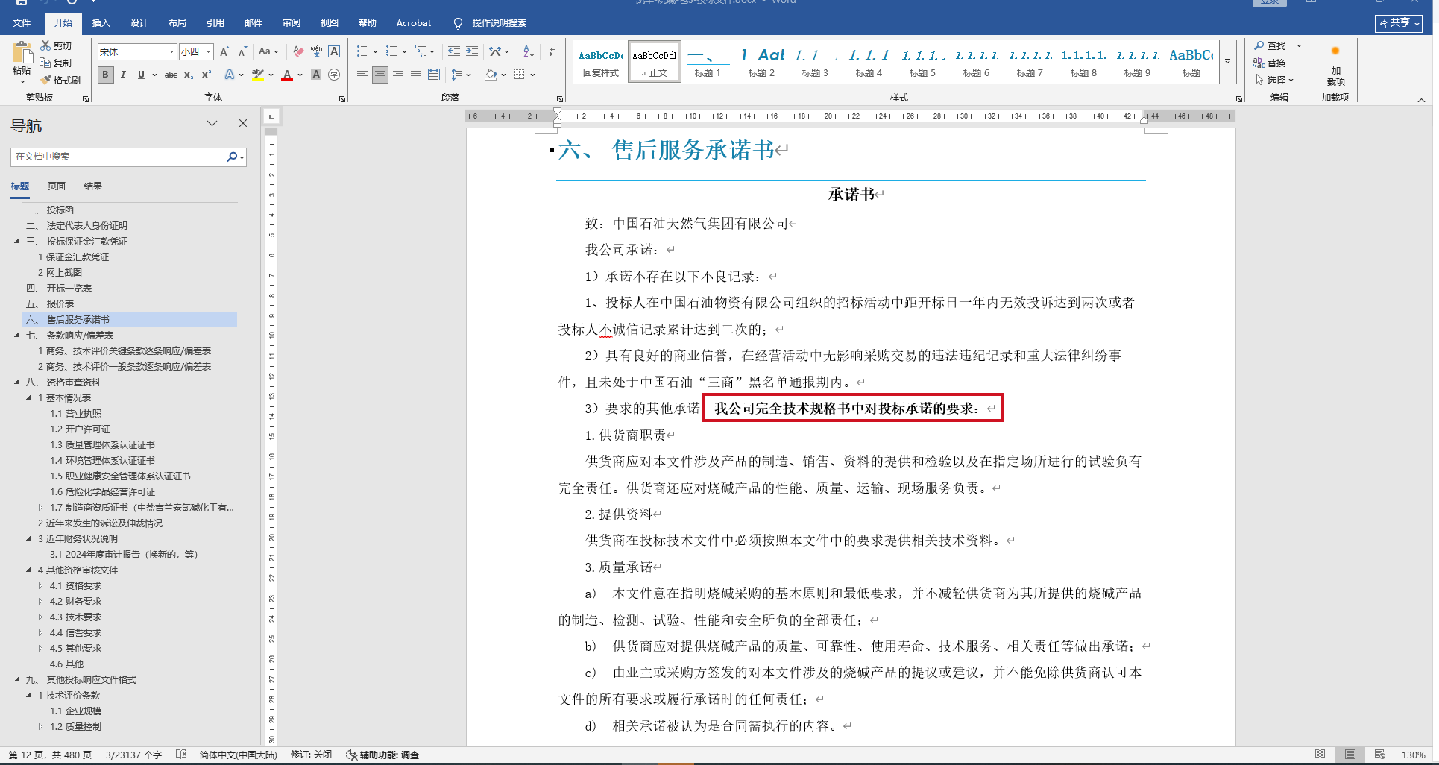Show or hide paragraph marks
1439x765 pixels.
pos(552,51)
